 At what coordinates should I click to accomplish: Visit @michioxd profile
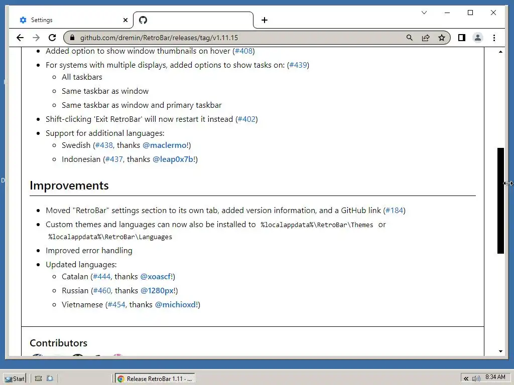tap(176, 305)
